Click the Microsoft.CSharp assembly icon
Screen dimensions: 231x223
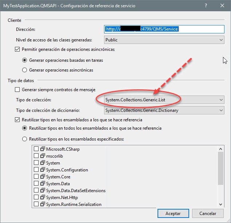pyautogui.click(x=43, y=149)
